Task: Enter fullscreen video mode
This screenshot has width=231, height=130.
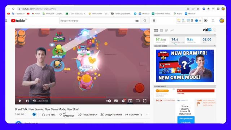Action: tap(145, 101)
